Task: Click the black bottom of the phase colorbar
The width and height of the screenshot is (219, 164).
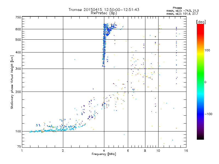Action: pyautogui.click(x=200, y=137)
